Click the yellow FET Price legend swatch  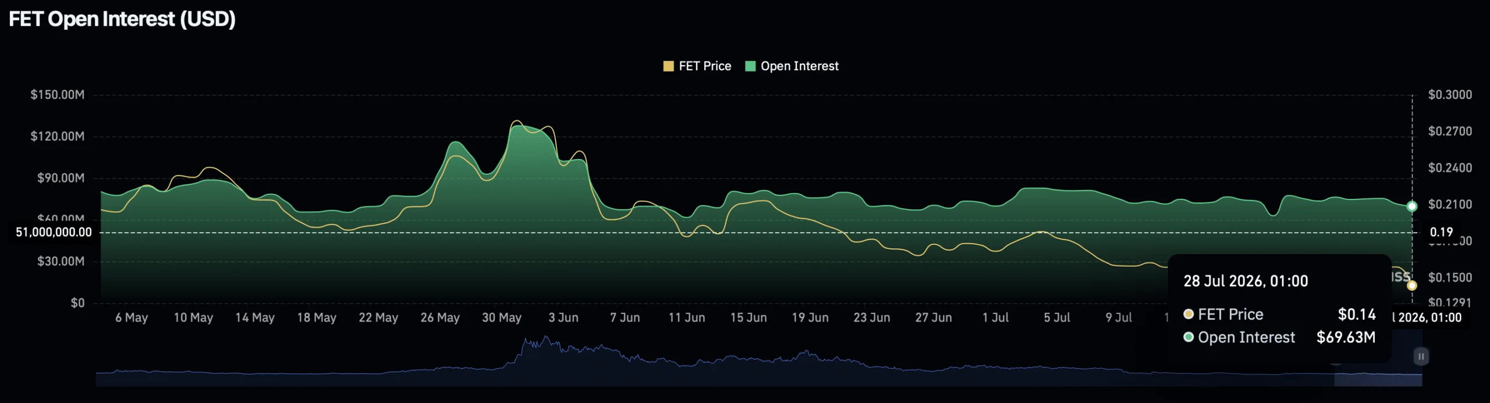(668, 66)
